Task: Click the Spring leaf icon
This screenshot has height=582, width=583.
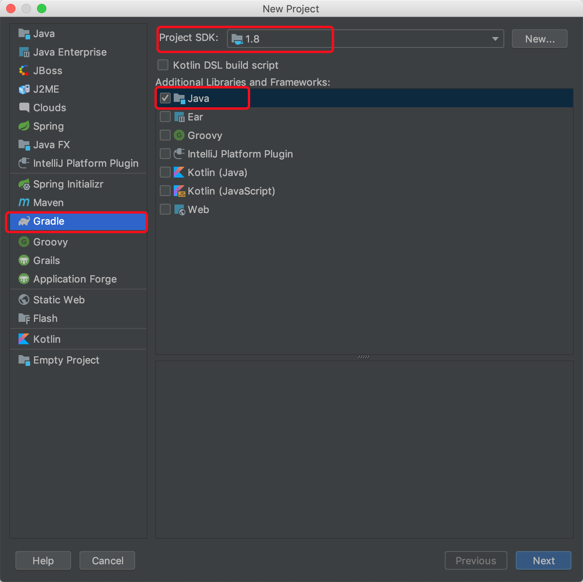Action: point(24,126)
